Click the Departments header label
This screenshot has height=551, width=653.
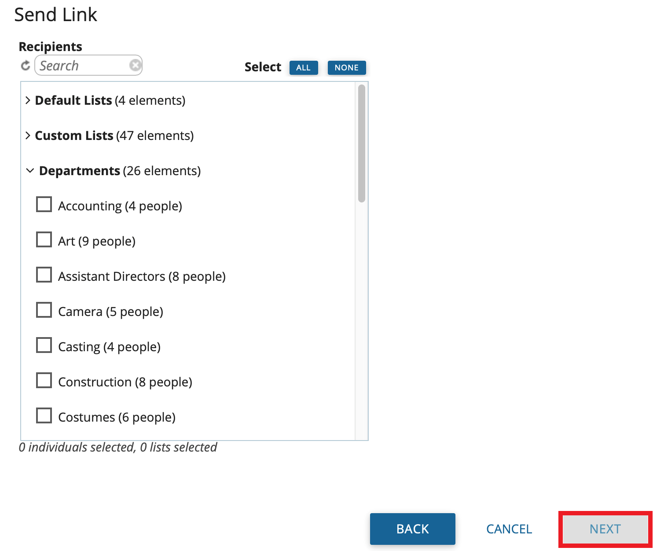(x=80, y=171)
